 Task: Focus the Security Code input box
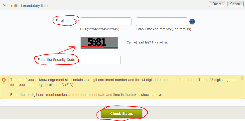[x=100, y=60]
